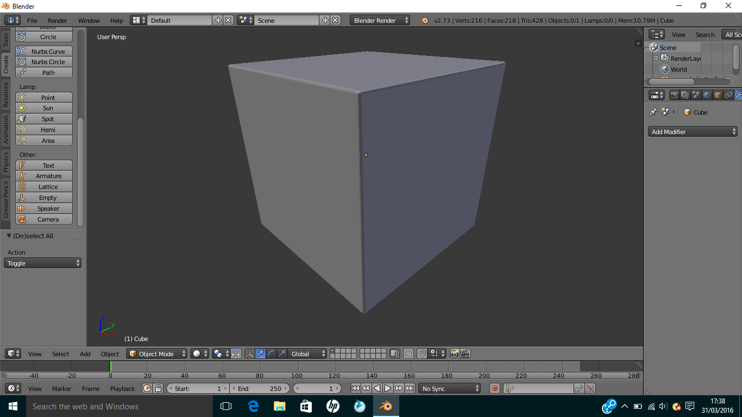Open the Object Mode selector

tap(156, 353)
